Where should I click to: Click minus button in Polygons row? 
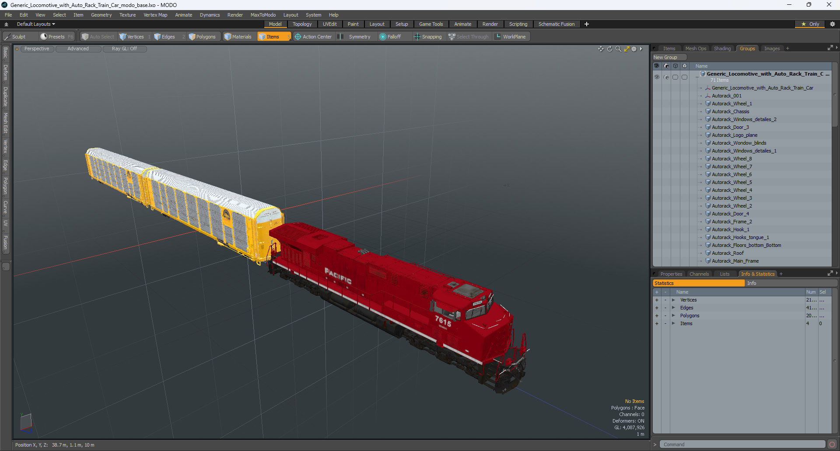tap(665, 316)
